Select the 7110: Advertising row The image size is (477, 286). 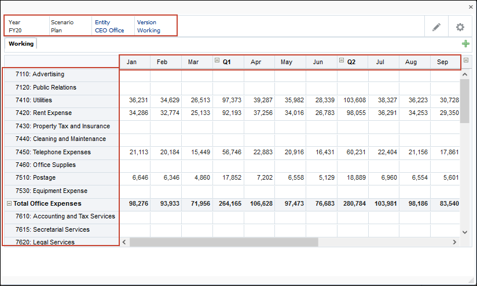click(x=61, y=75)
